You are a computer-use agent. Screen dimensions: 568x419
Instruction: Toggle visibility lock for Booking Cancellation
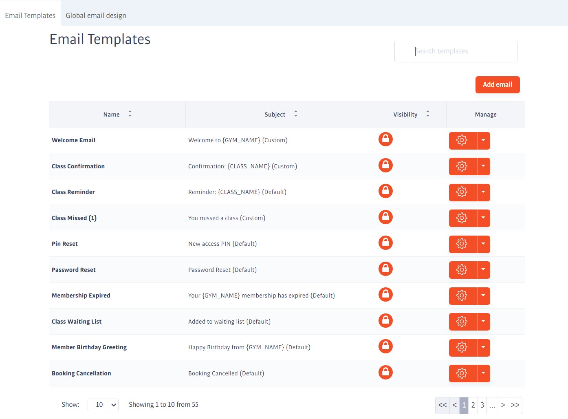(385, 372)
